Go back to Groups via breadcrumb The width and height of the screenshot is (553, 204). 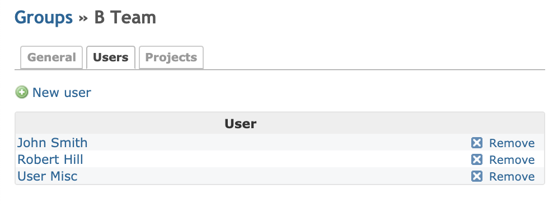44,17
